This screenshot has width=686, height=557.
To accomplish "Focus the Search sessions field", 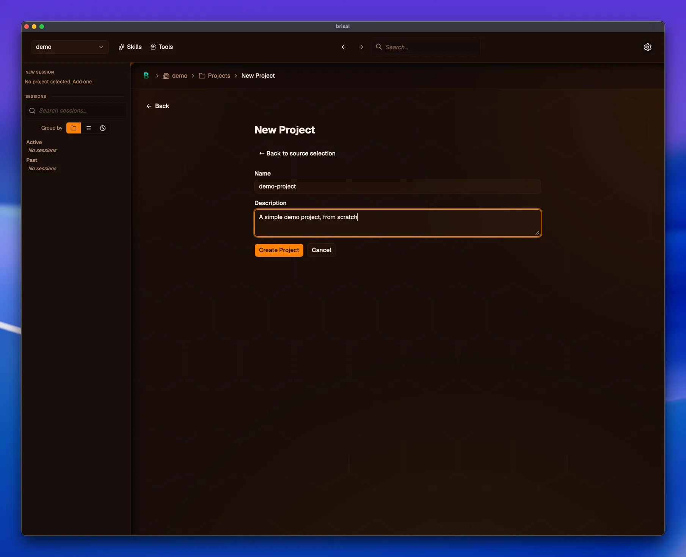I will click(x=76, y=111).
